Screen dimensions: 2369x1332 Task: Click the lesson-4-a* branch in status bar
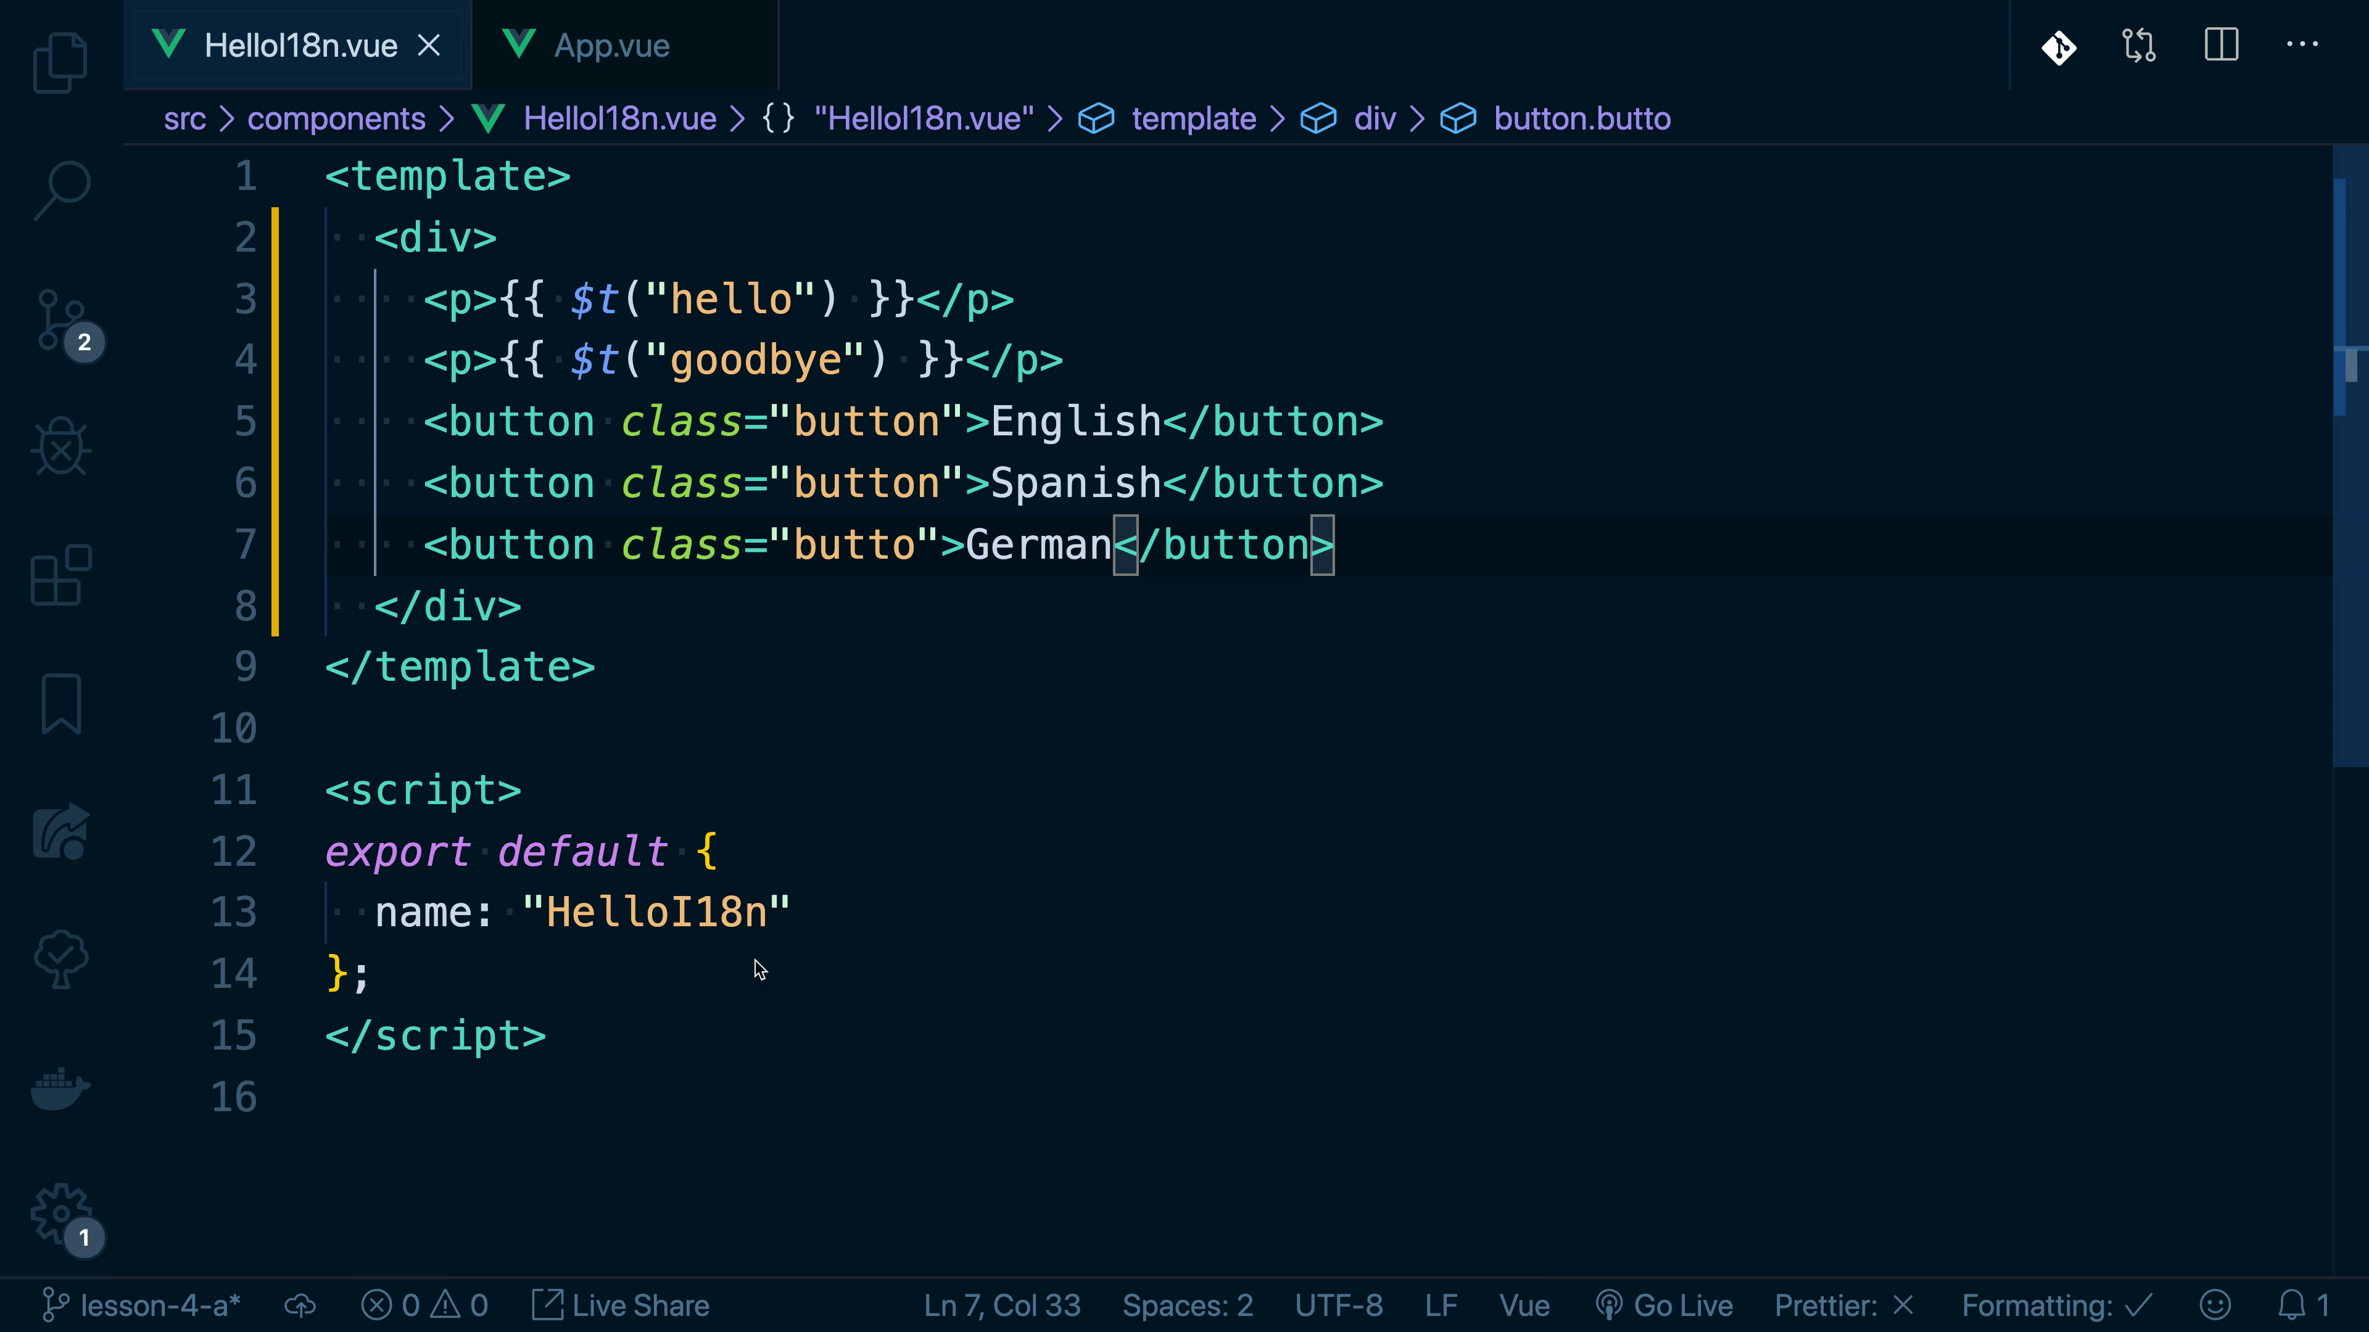coord(142,1305)
